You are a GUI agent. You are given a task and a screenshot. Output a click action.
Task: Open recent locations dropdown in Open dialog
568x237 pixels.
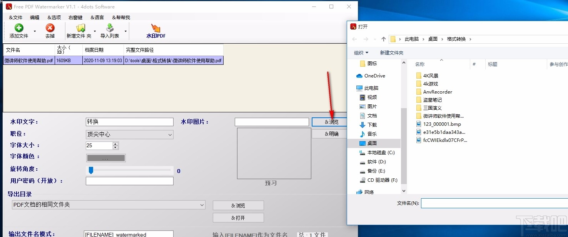375,39
